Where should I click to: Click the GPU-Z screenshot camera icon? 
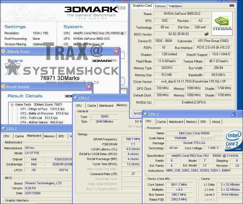(x=232, y=6)
